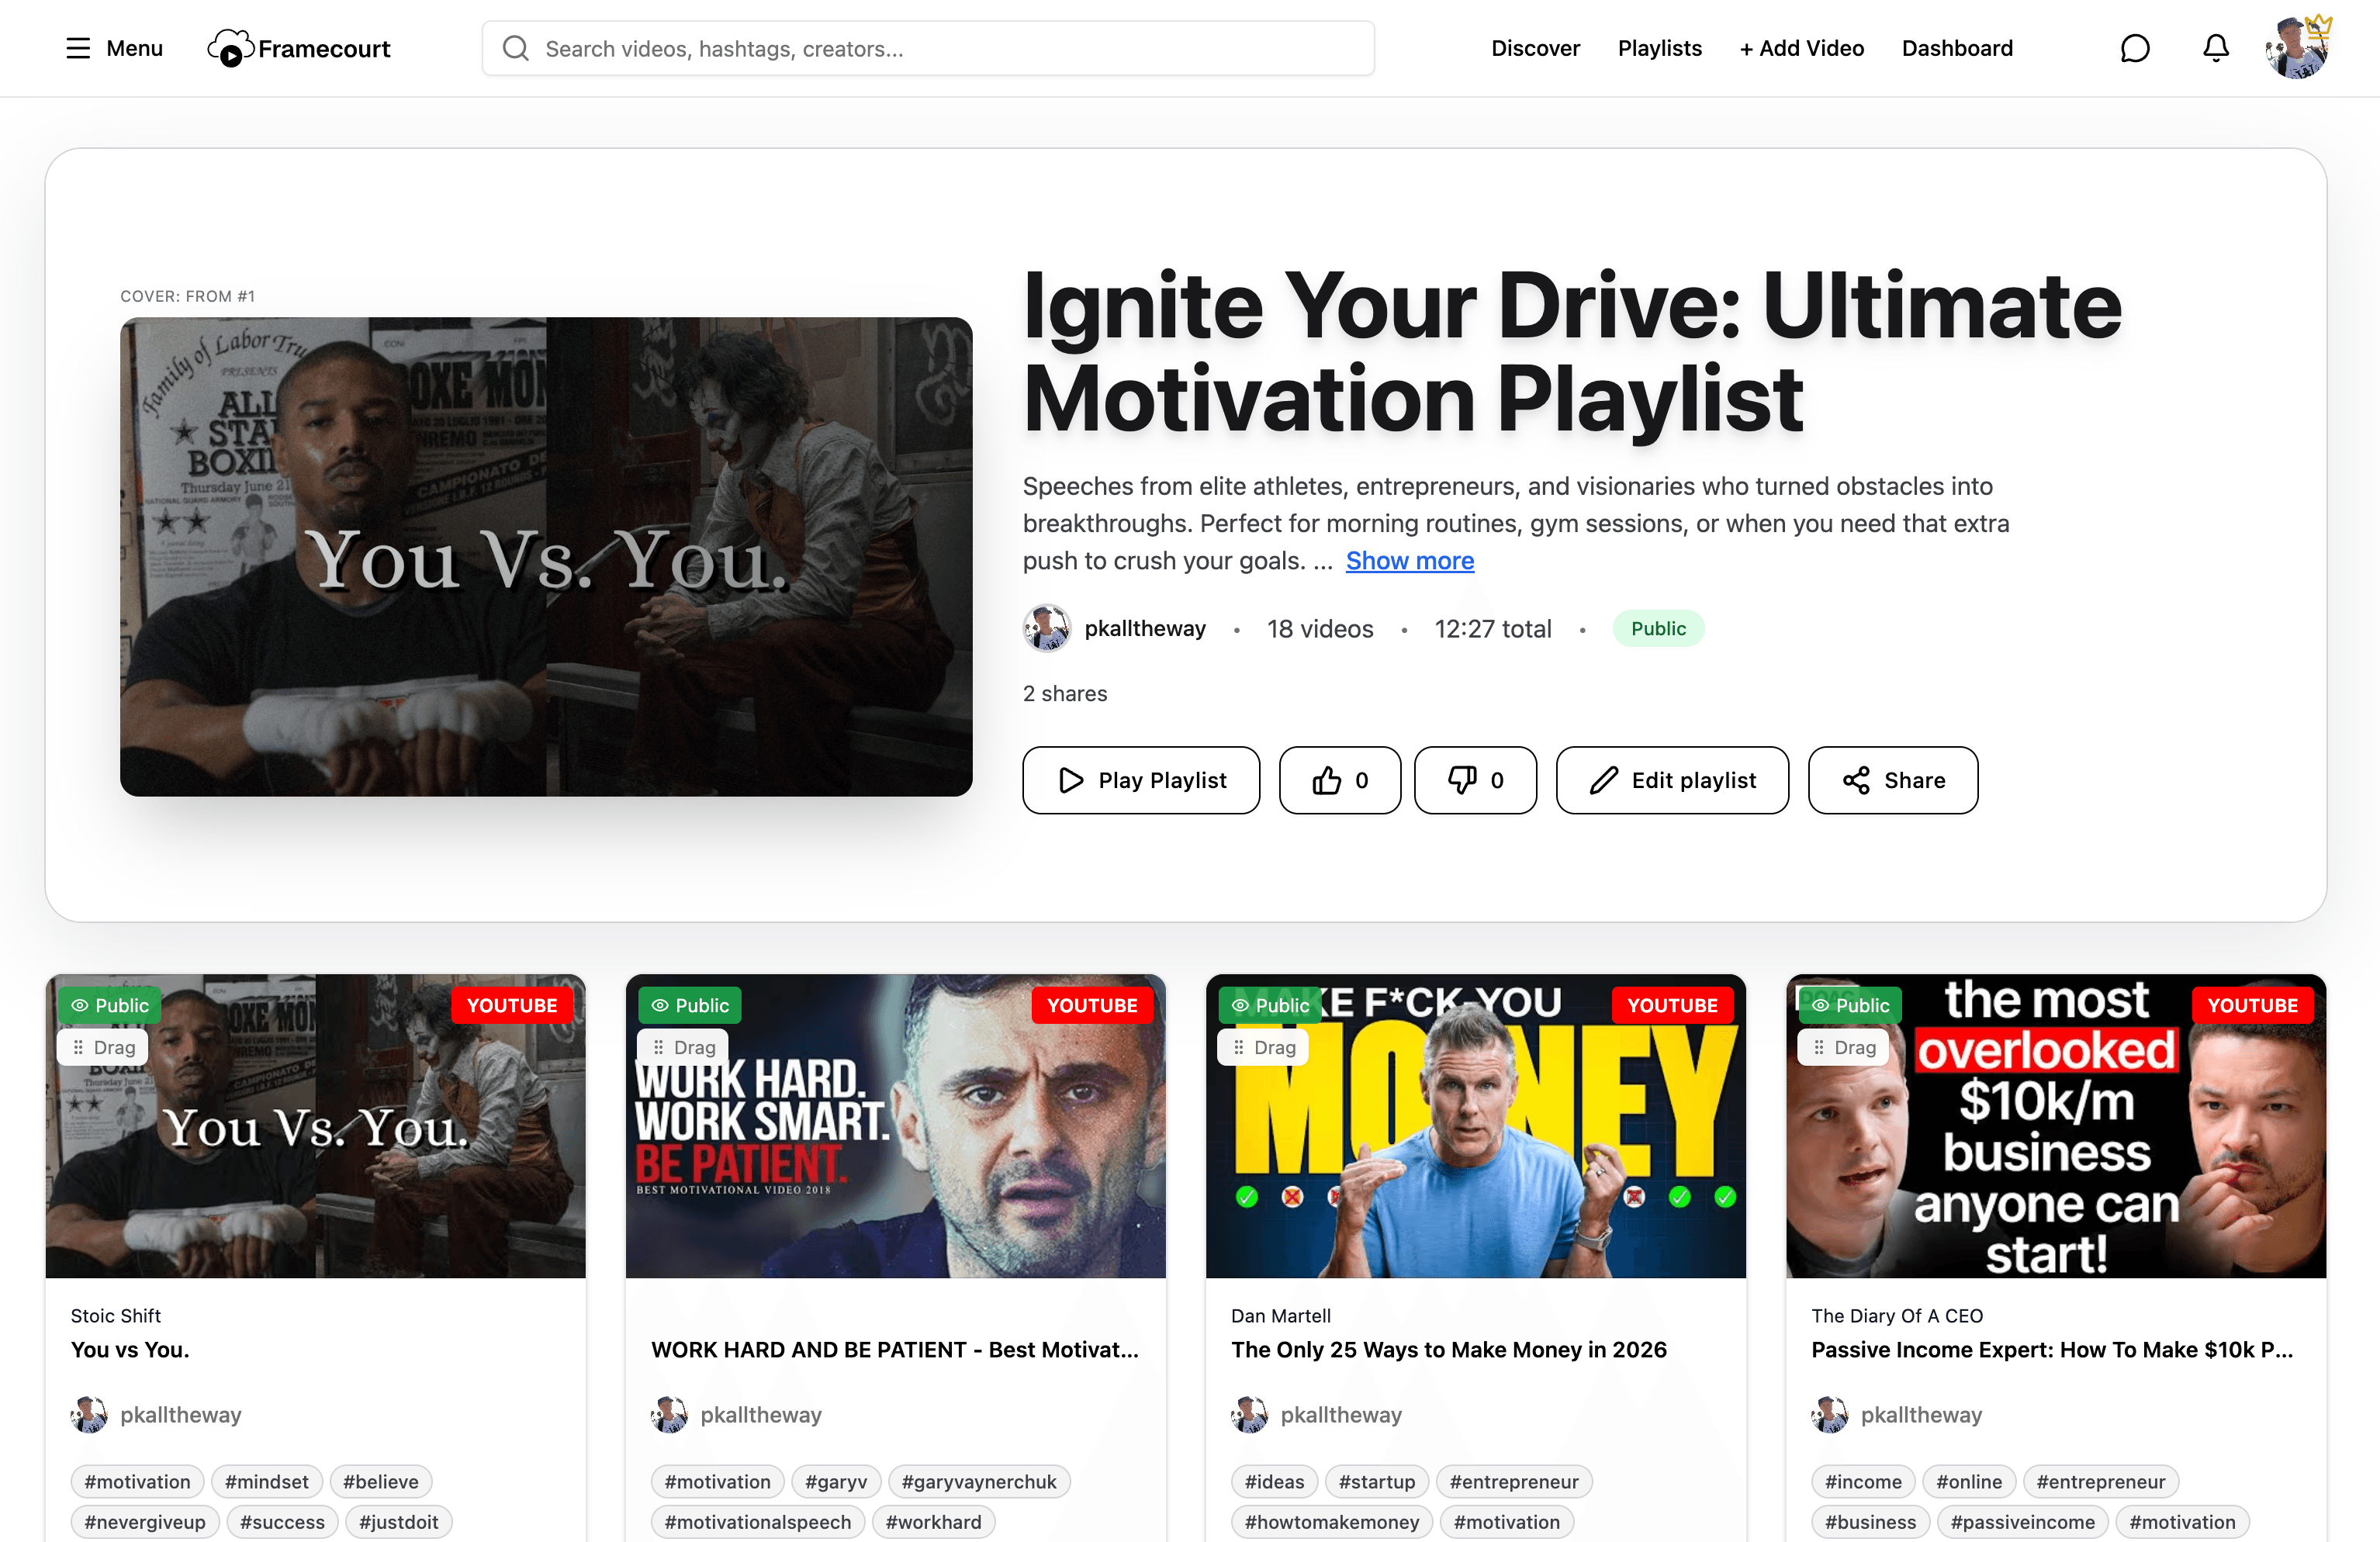Expand description with Show more
2380x1542 pixels.
[1409, 561]
